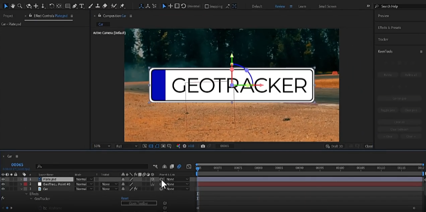Select the Brush tool
426x212 pixels.
[x=91, y=6]
